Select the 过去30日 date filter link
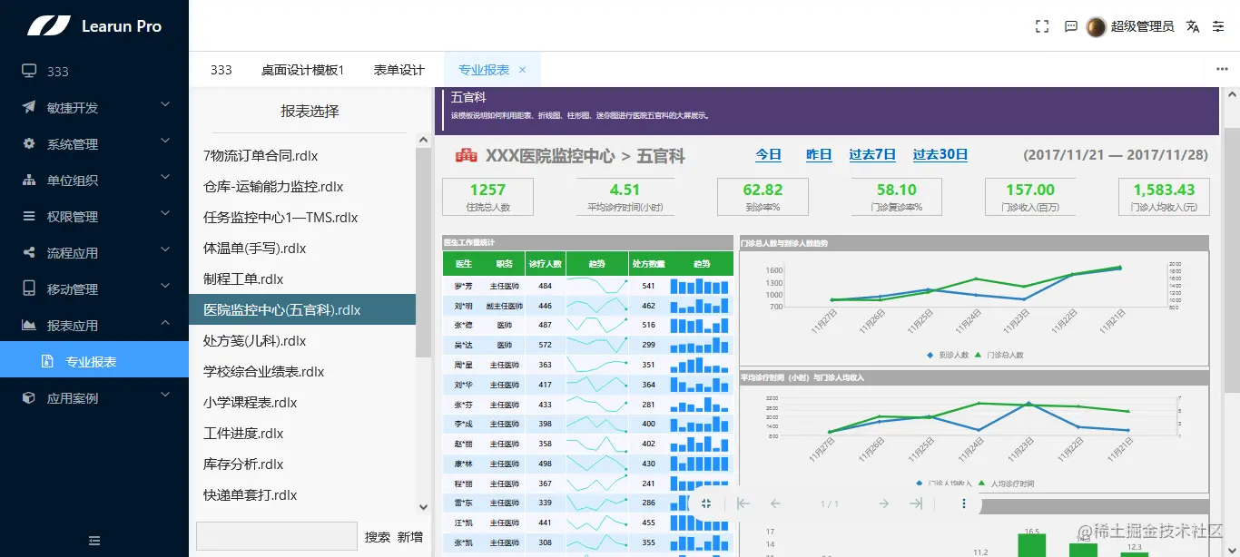1240x557 pixels. (x=940, y=154)
